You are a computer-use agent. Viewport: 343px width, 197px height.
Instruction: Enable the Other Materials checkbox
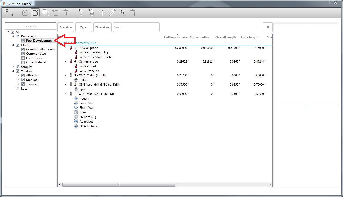tap(23, 62)
